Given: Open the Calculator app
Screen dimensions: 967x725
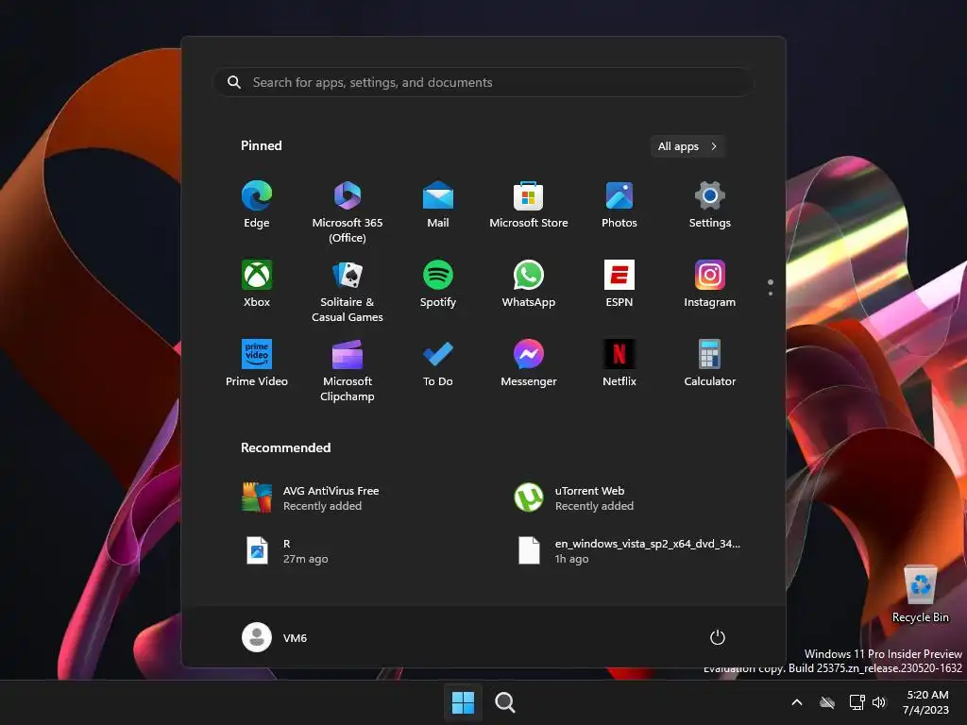Looking at the screenshot, I should (x=710, y=363).
